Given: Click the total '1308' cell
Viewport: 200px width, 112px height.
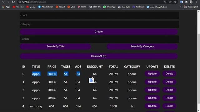Looking at the screenshot, I should [113, 106].
